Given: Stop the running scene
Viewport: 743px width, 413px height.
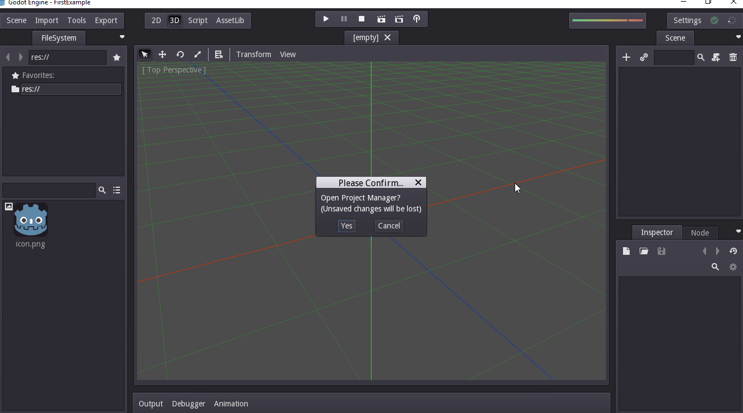Looking at the screenshot, I should pos(362,19).
